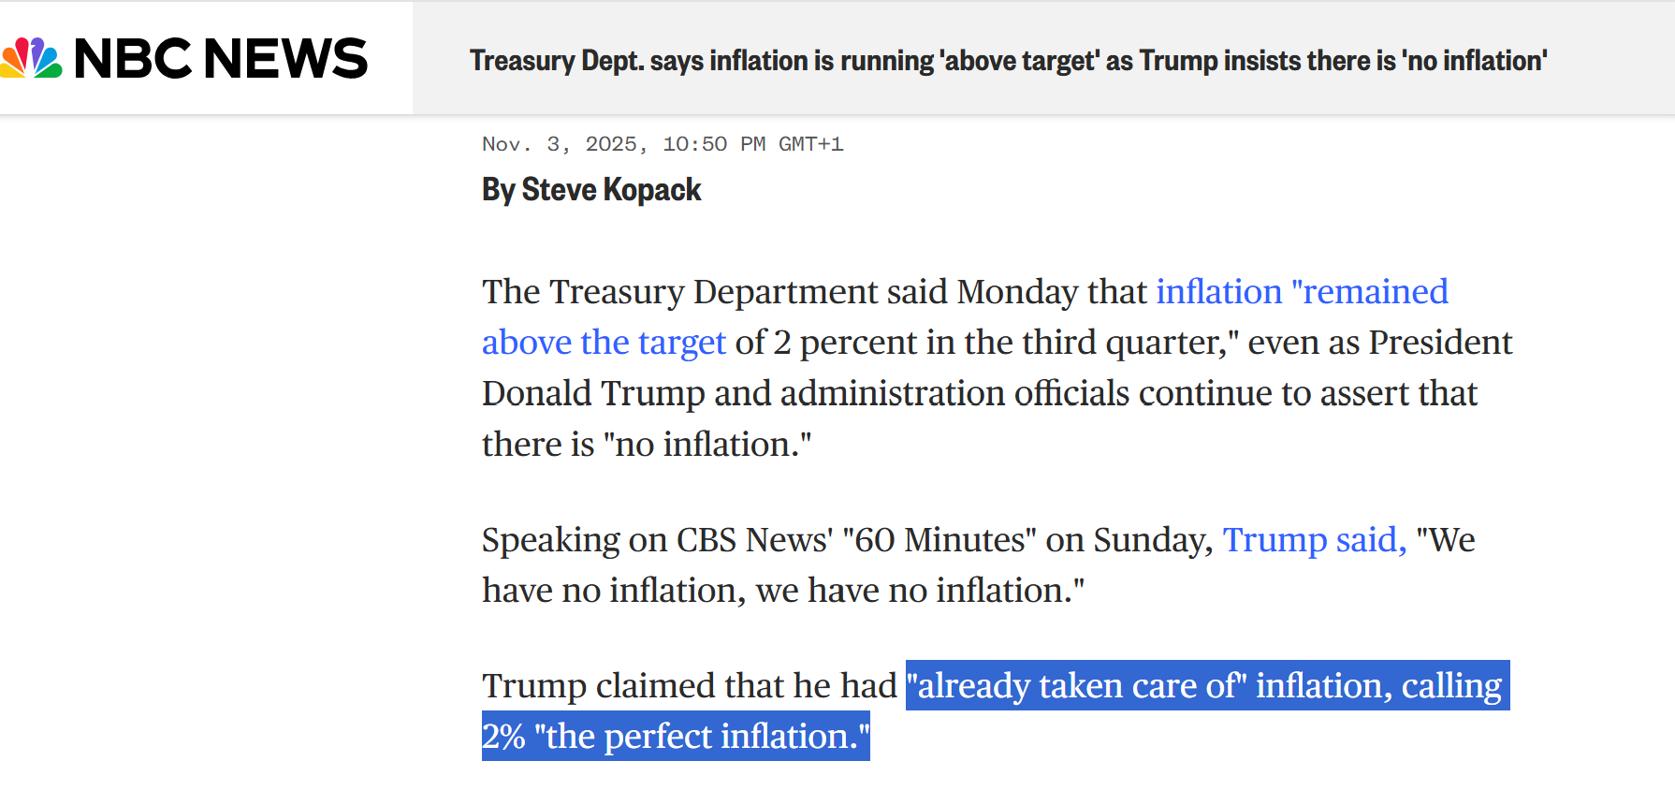Click 'Donald Trump' in the first paragraph
The width and height of the screenshot is (1675, 805).
click(x=593, y=394)
